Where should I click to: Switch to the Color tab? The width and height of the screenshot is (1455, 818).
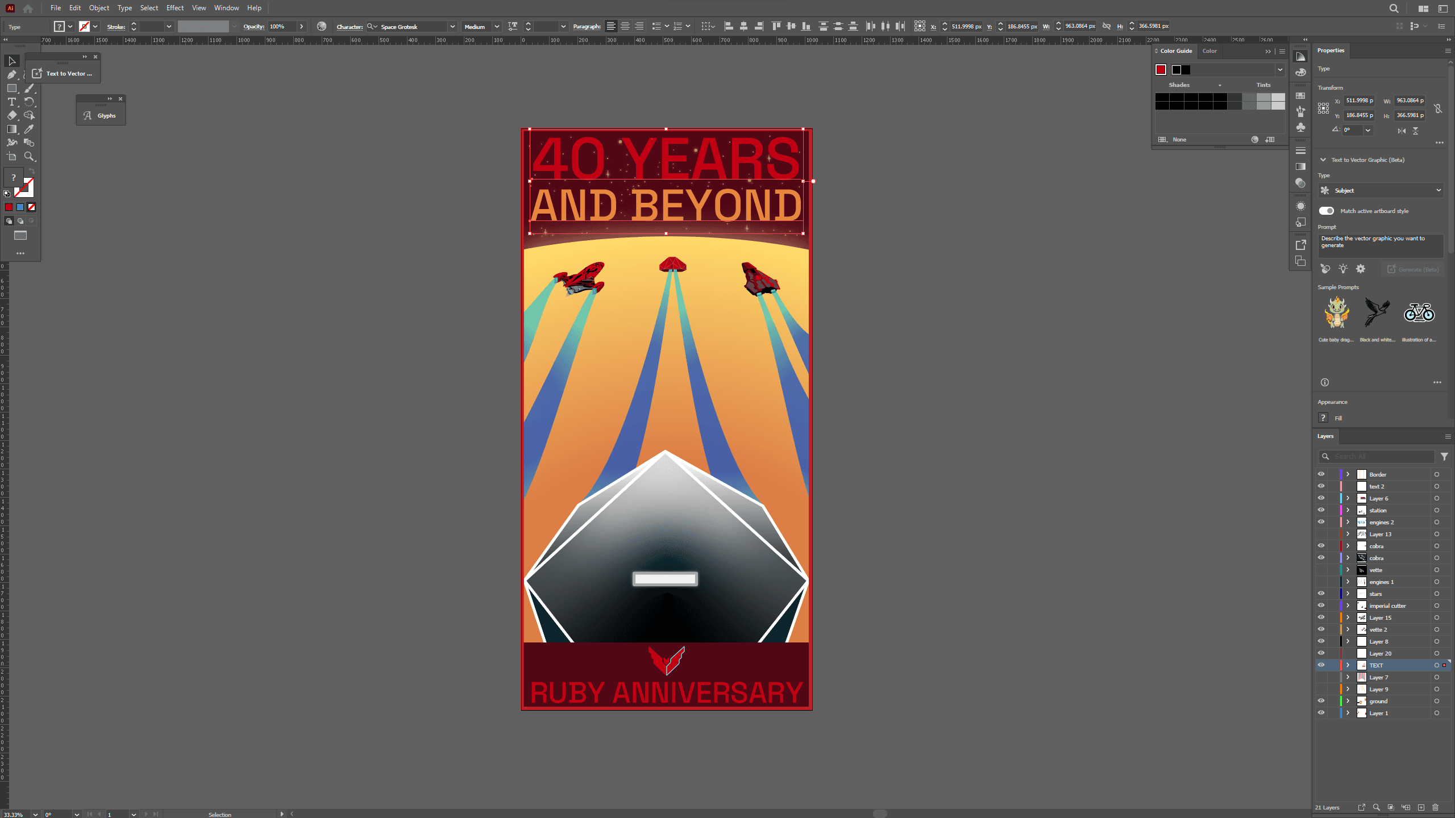[x=1209, y=51]
